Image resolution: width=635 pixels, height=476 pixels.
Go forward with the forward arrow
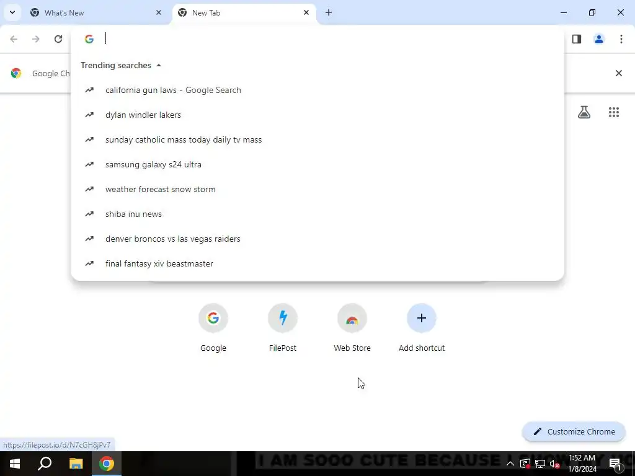[36, 39]
